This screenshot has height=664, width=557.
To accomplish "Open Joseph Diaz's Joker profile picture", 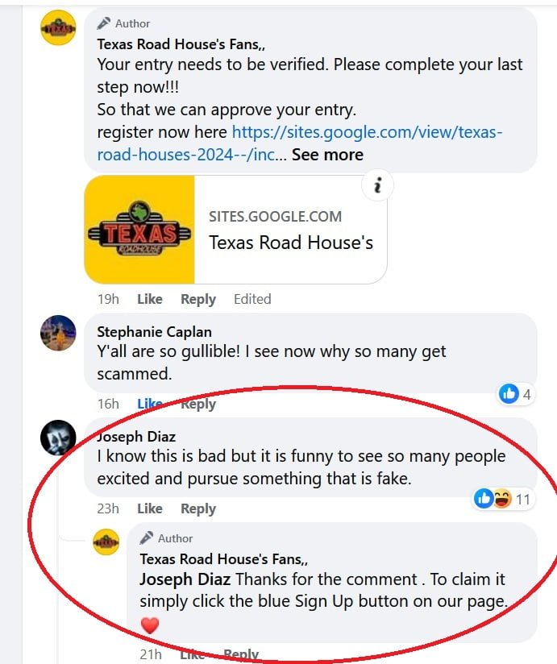I will point(58,438).
